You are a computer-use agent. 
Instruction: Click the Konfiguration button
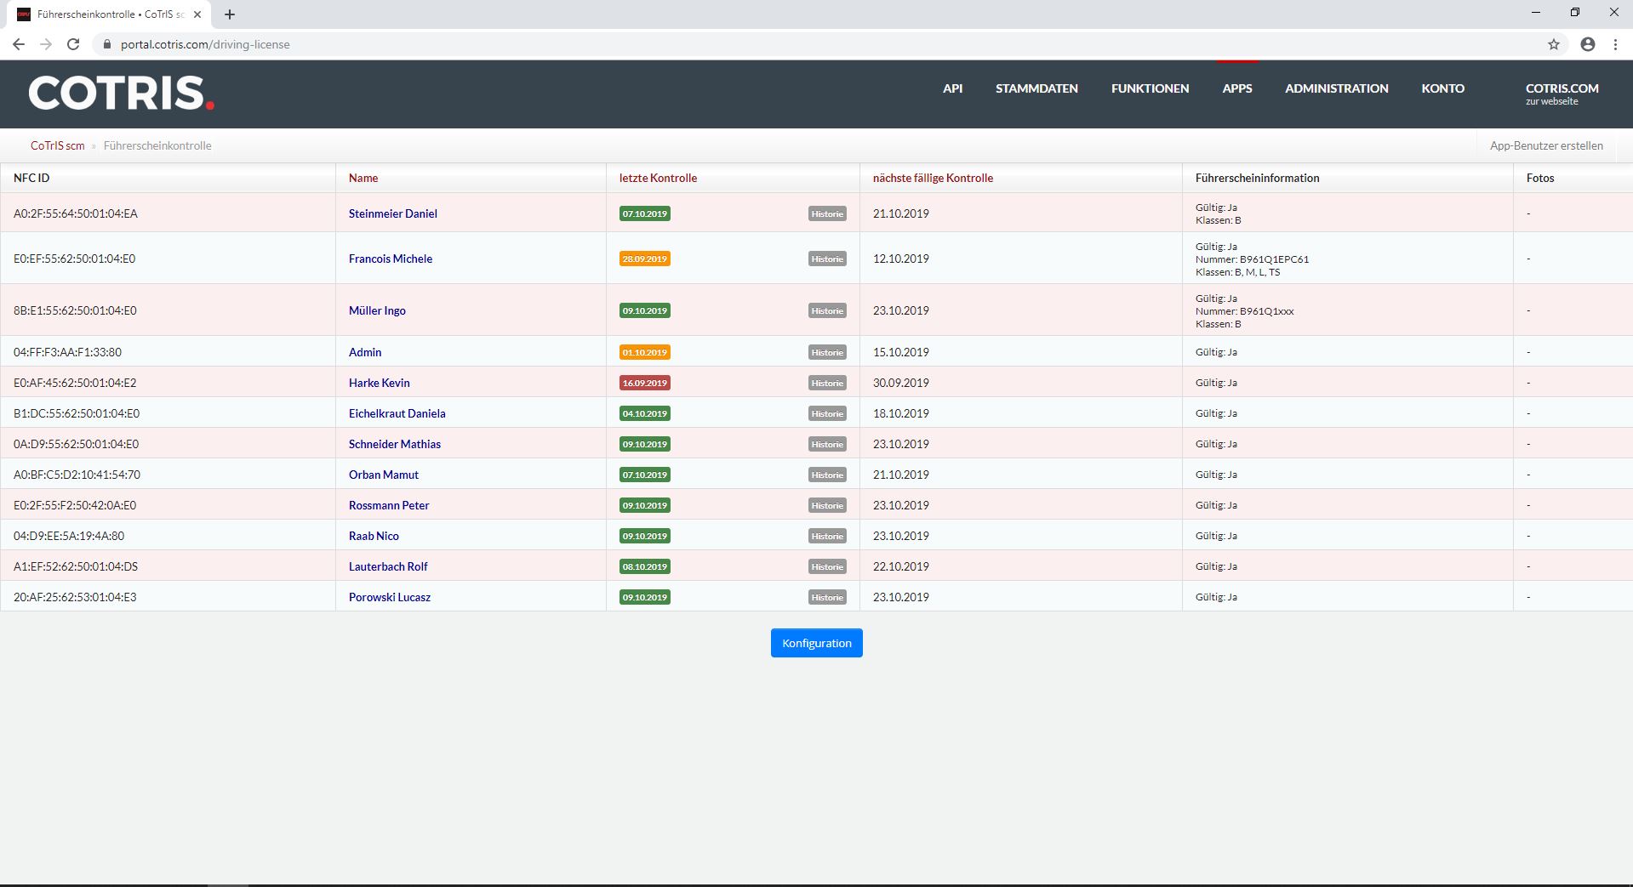(816, 643)
